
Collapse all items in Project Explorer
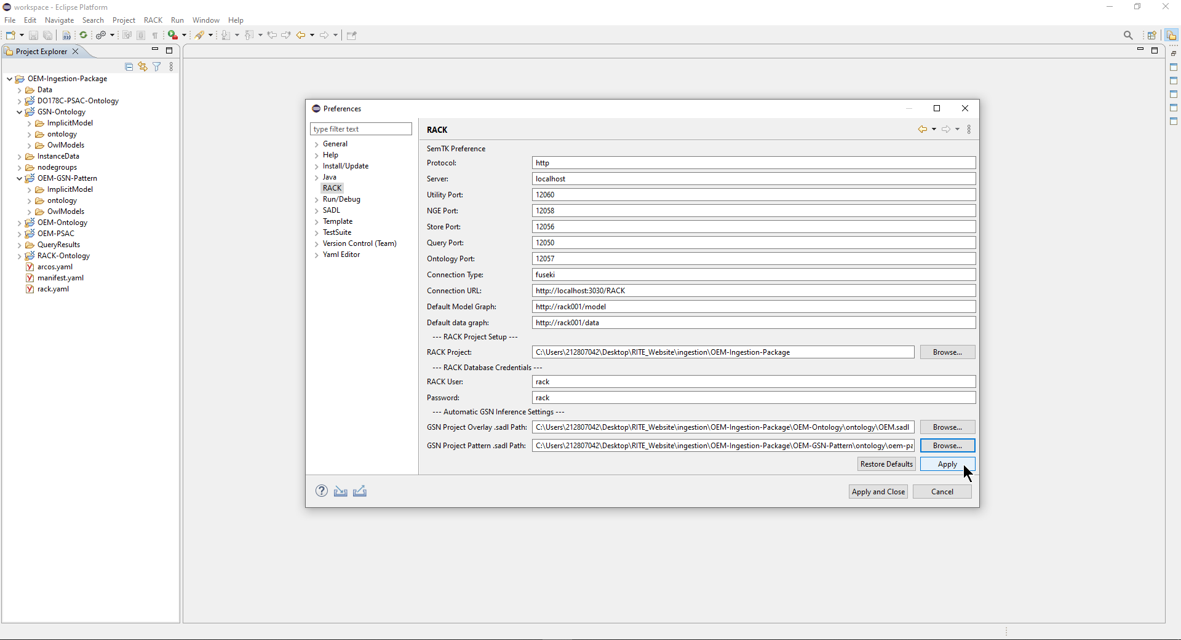(129, 66)
